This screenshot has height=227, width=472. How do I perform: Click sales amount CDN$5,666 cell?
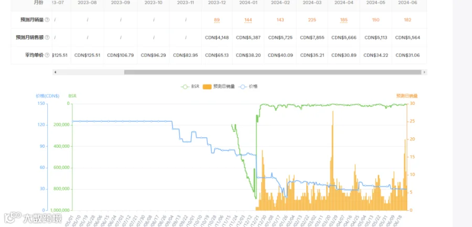coord(344,38)
